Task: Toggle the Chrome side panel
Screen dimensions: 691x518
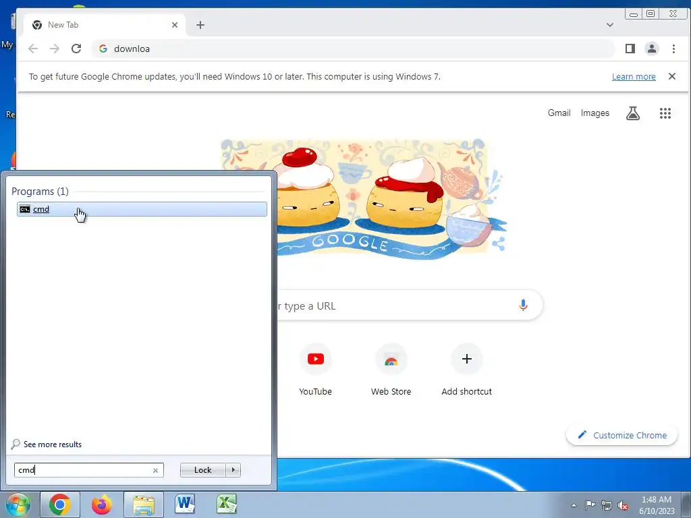Action: [x=630, y=49]
